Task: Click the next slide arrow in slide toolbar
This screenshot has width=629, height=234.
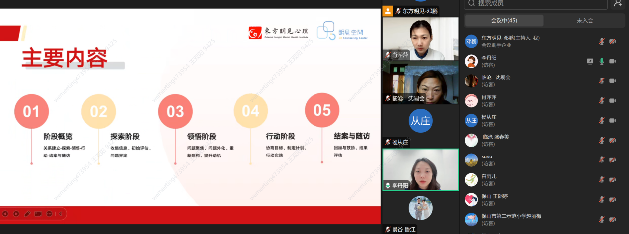Action: [16, 214]
